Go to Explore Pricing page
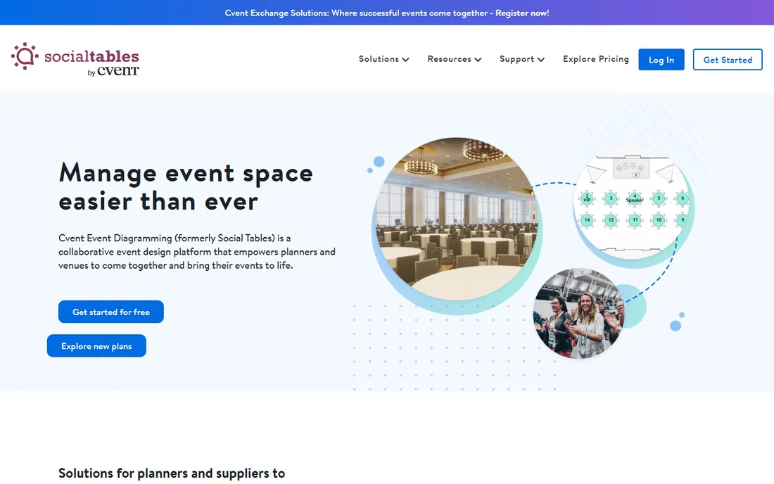This screenshot has height=484, width=774. pos(596,59)
